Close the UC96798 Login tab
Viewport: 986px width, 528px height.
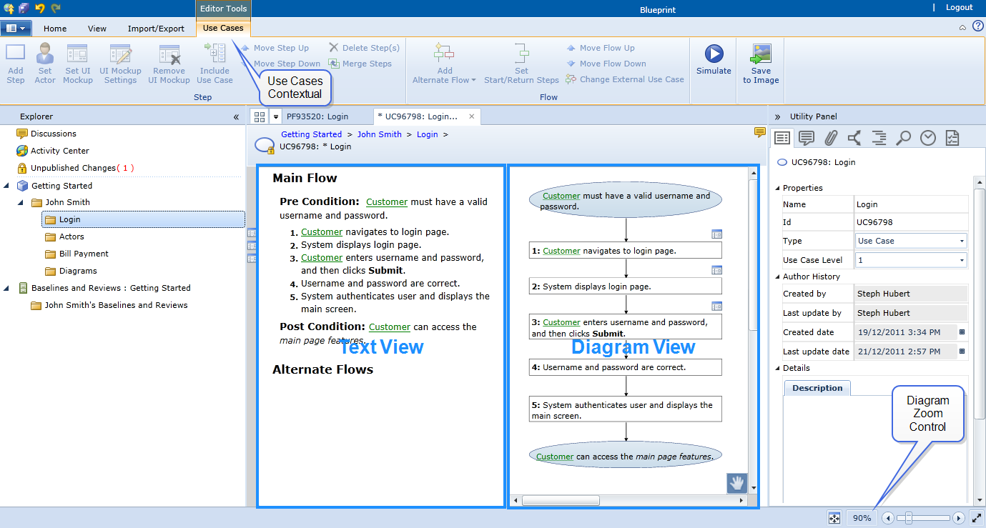coord(472,116)
